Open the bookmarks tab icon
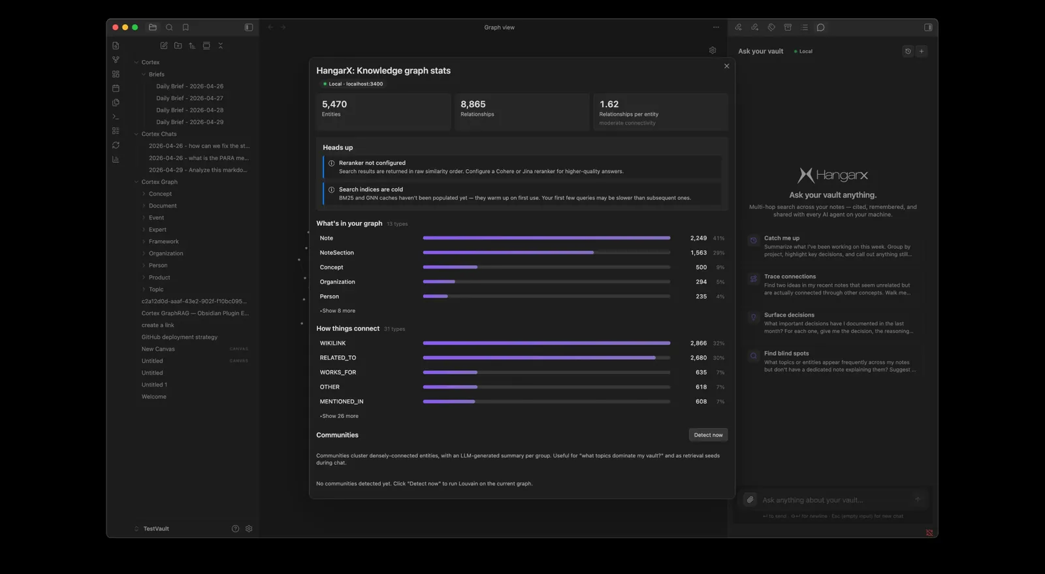Viewport: 1045px width, 574px height. (185, 27)
